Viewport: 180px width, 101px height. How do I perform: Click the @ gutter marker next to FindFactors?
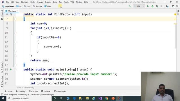[x=11, y=14]
